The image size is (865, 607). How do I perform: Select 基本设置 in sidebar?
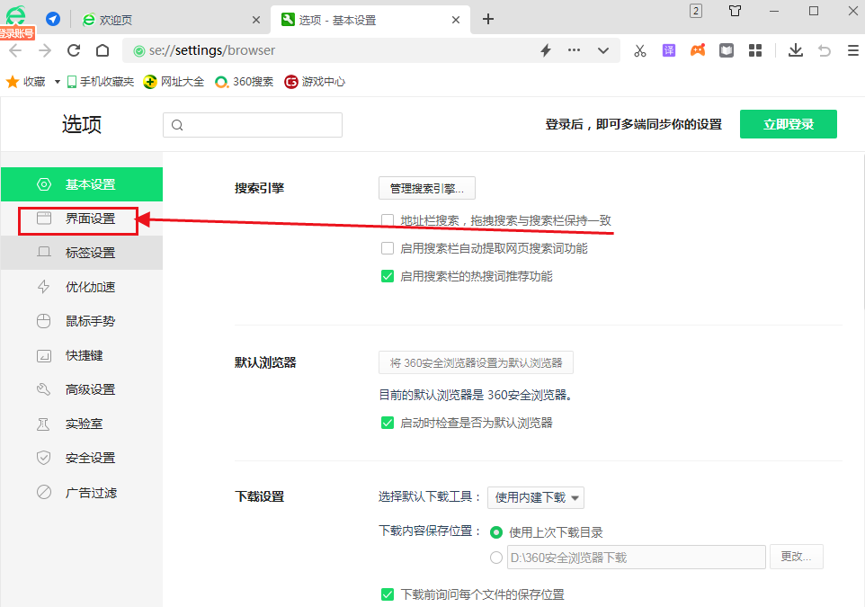point(82,184)
